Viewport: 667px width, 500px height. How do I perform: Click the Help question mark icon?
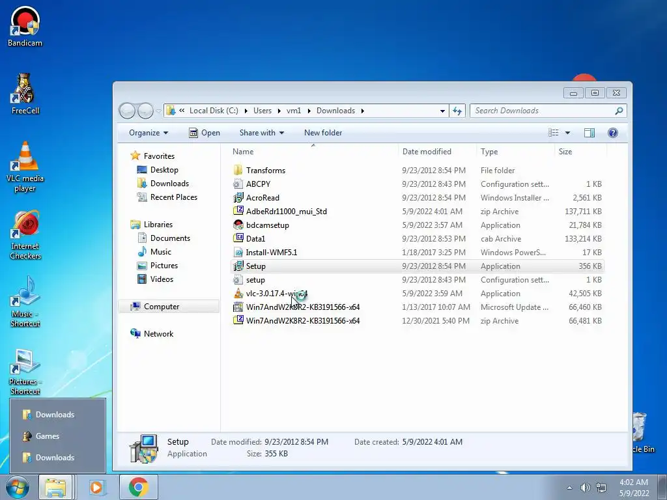click(x=612, y=133)
